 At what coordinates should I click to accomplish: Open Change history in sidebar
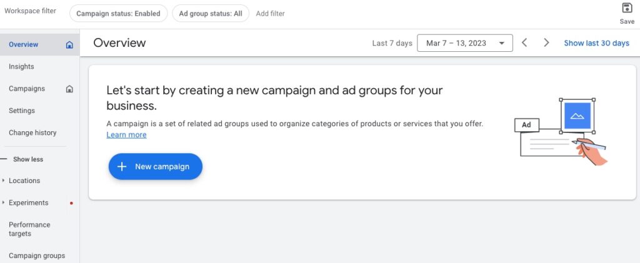coord(32,132)
